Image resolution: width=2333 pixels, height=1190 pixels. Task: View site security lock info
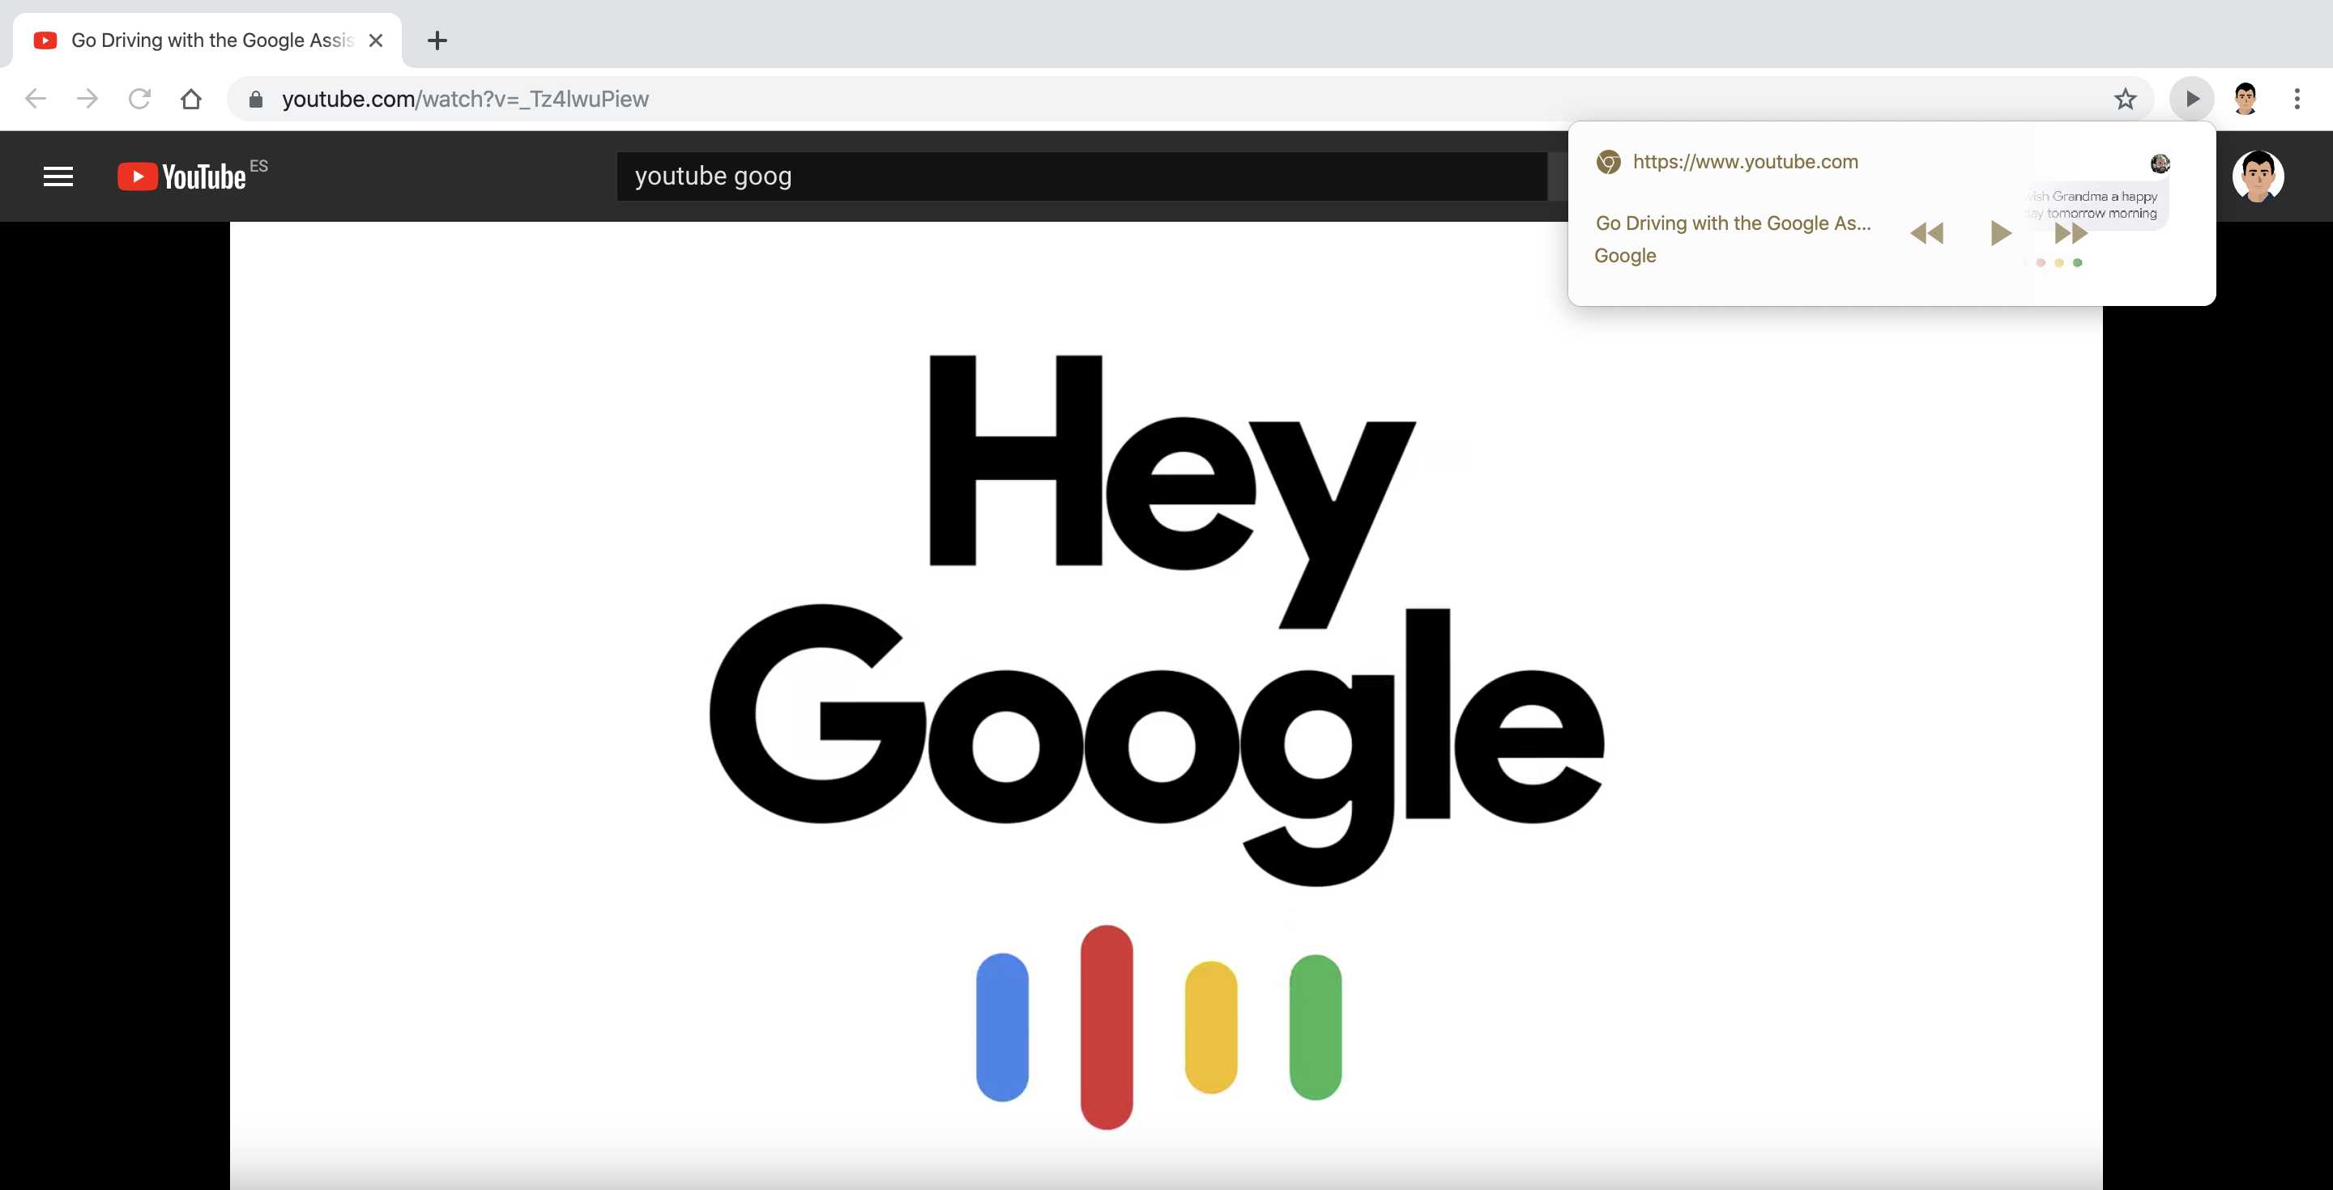click(256, 100)
